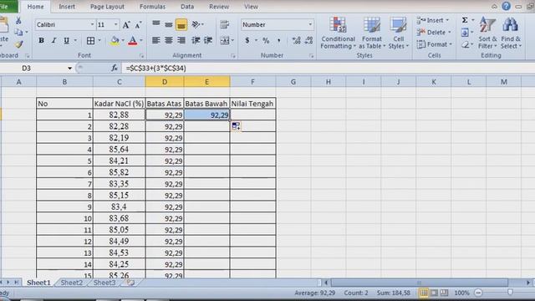The width and height of the screenshot is (535, 301).
Task: Click the Clear eraser icon
Action: [466, 44]
